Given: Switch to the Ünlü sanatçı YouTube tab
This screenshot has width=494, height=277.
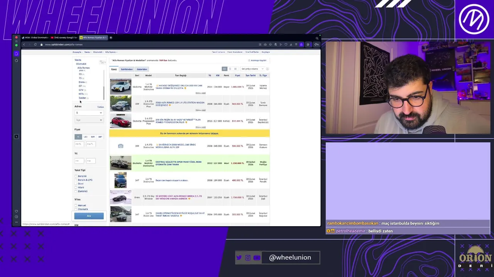Looking at the screenshot, I should tap(64, 38).
